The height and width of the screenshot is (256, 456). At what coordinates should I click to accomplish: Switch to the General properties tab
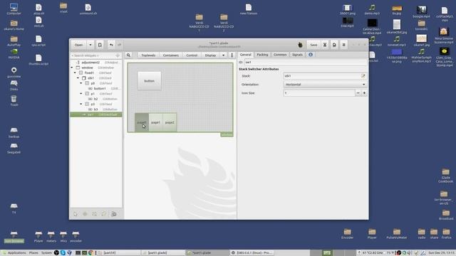click(x=245, y=55)
